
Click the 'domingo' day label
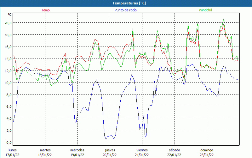[x=207, y=150]
